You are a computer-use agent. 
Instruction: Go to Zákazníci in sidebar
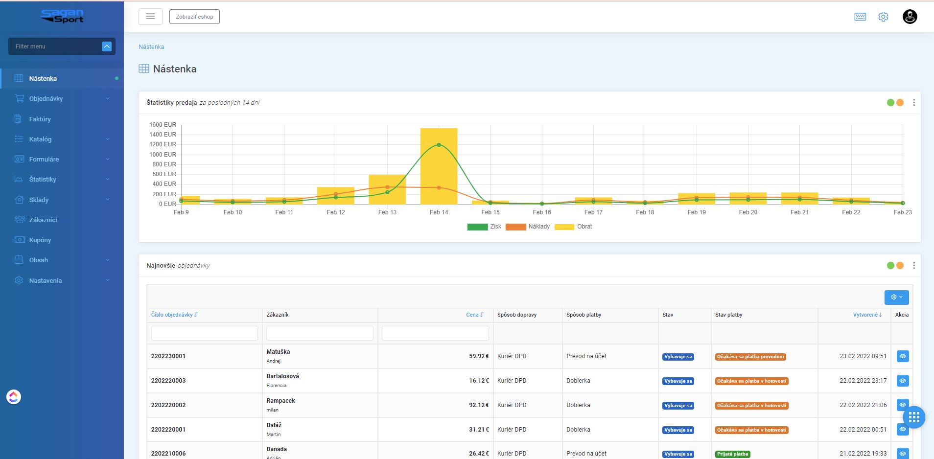pyautogui.click(x=43, y=220)
